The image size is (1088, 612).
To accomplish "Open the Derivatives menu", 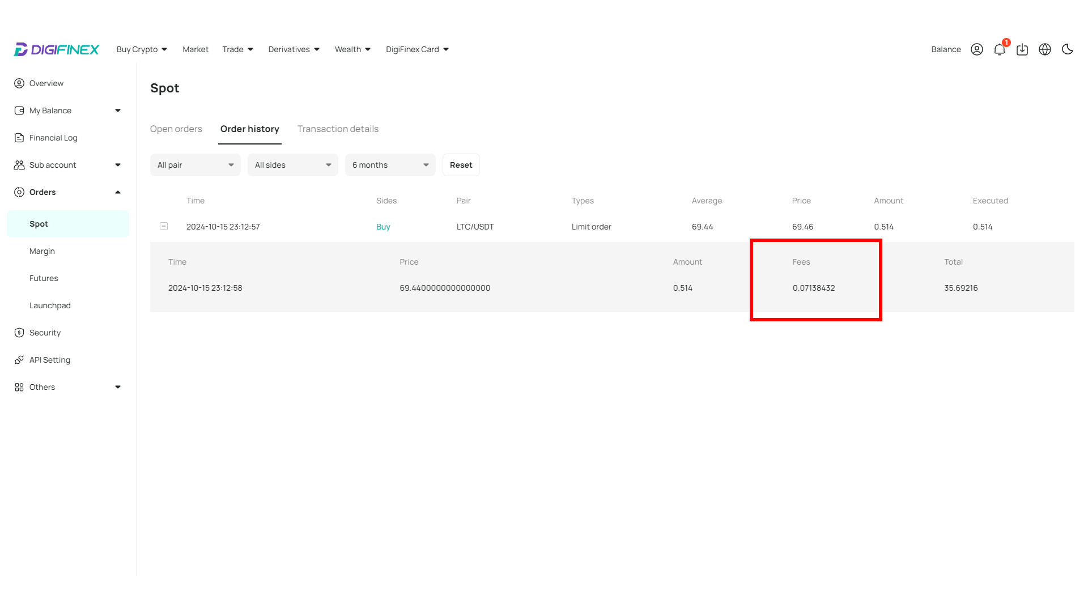I will [x=294, y=49].
